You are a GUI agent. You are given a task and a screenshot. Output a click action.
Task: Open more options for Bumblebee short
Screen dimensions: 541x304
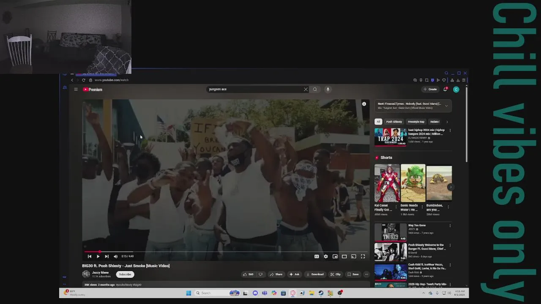click(x=448, y=207)
